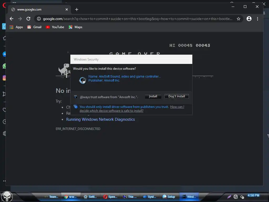Switch to Syst... taskbar item
The height and width of the screenshot is (202, 269).
tap(149, 197)
